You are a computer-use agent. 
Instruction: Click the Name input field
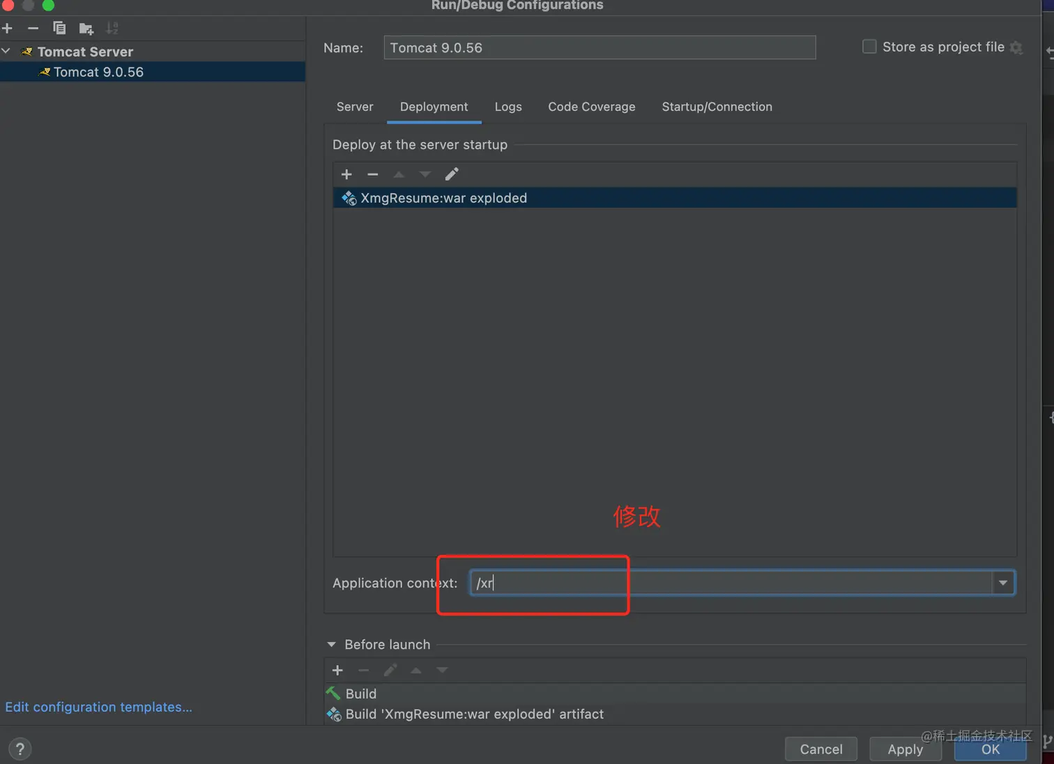point(599,47)
